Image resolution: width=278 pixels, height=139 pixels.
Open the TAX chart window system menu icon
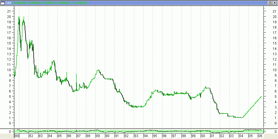pos(3,3)
